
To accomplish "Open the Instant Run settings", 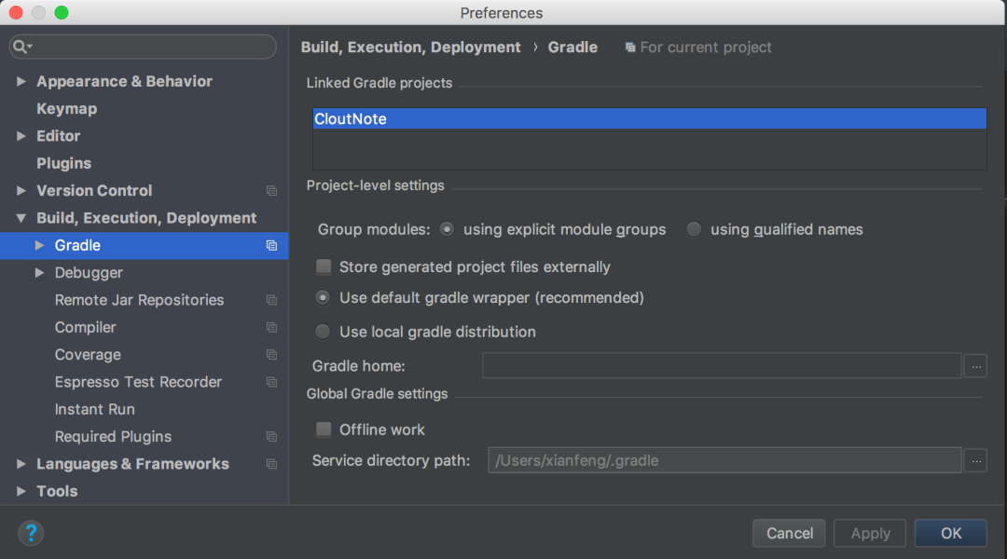I will point(94,409).
